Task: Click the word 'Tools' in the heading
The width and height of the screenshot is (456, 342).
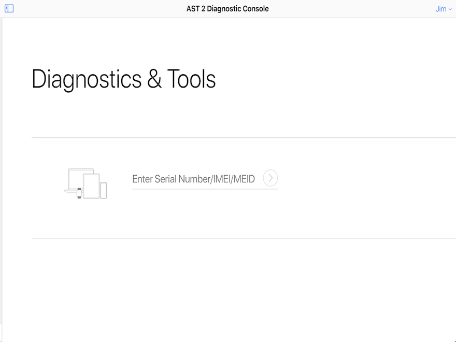Action: [x=191, y=79]
